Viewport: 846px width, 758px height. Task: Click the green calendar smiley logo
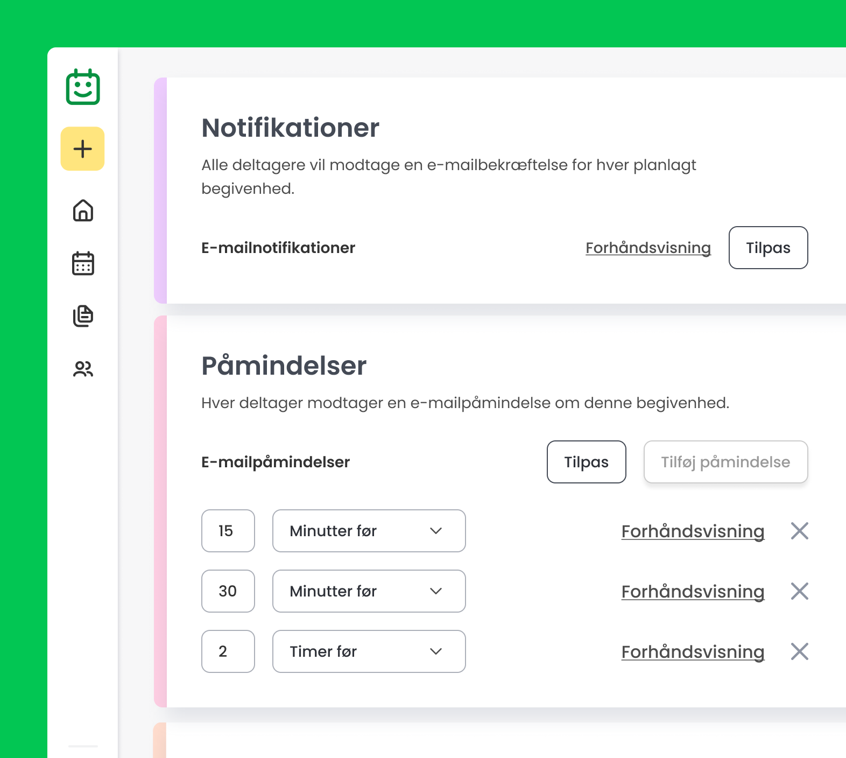[83, 87]
